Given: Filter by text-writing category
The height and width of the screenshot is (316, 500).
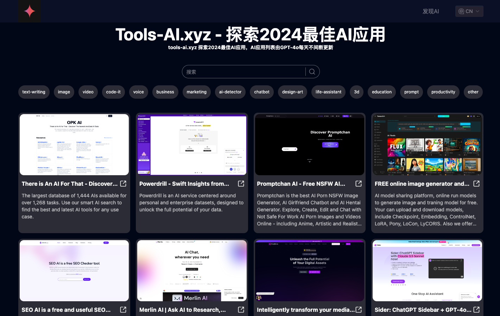Looking at the screenshot, I should [x=34, y=92].
